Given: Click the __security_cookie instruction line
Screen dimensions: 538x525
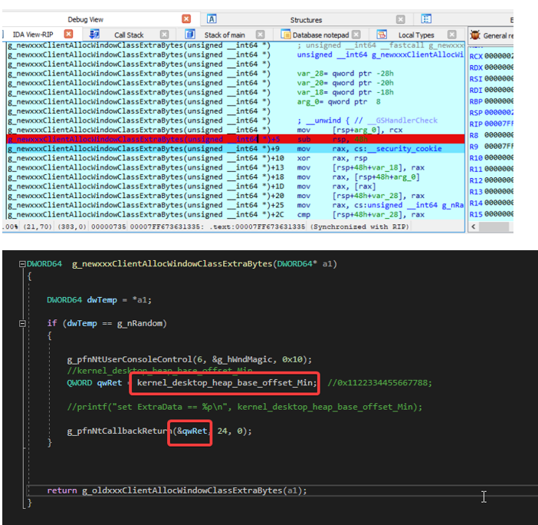Looking at the screenshot, I should tap(235, 149).
